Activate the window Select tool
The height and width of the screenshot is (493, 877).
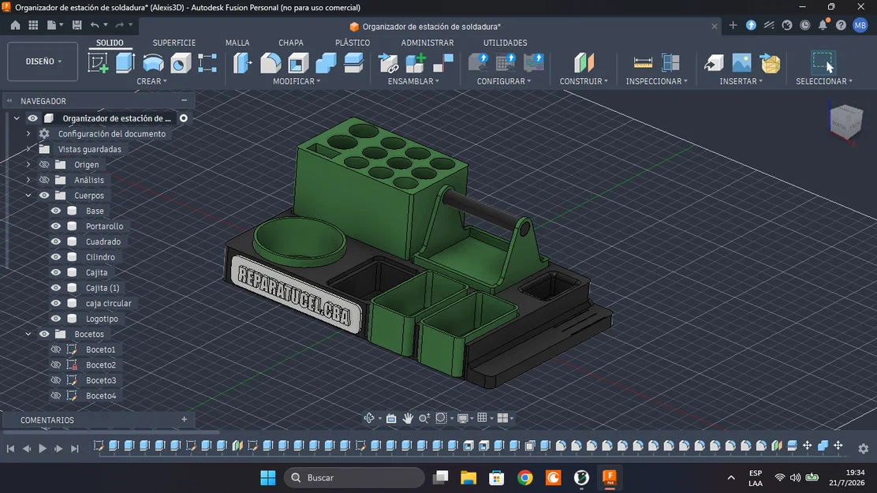(823, 62)
